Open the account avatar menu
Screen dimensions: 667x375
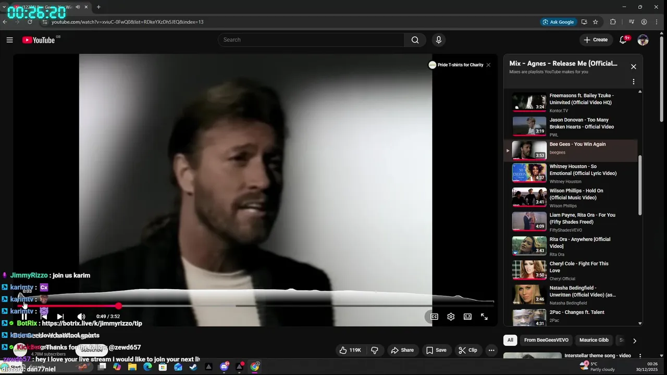click(643, 40)
